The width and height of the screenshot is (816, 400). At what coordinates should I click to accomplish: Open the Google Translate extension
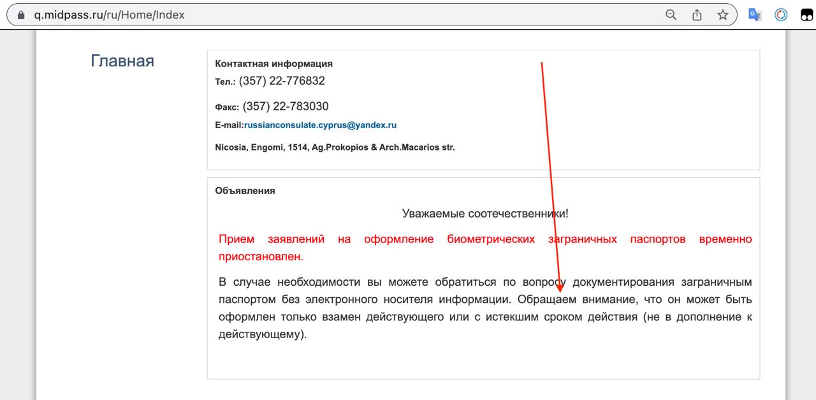tap(755, 15)
